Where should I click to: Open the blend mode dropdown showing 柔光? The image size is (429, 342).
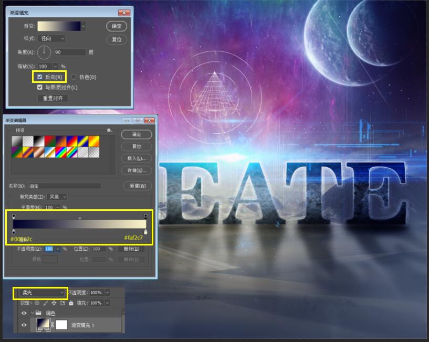coord(40,293)
